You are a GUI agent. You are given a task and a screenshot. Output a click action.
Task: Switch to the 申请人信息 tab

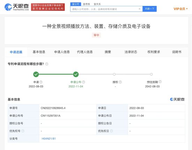pyautogui.click(x=62, y=52)
